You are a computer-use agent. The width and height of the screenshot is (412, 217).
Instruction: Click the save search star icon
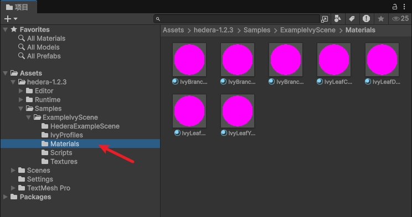point(381,19)
